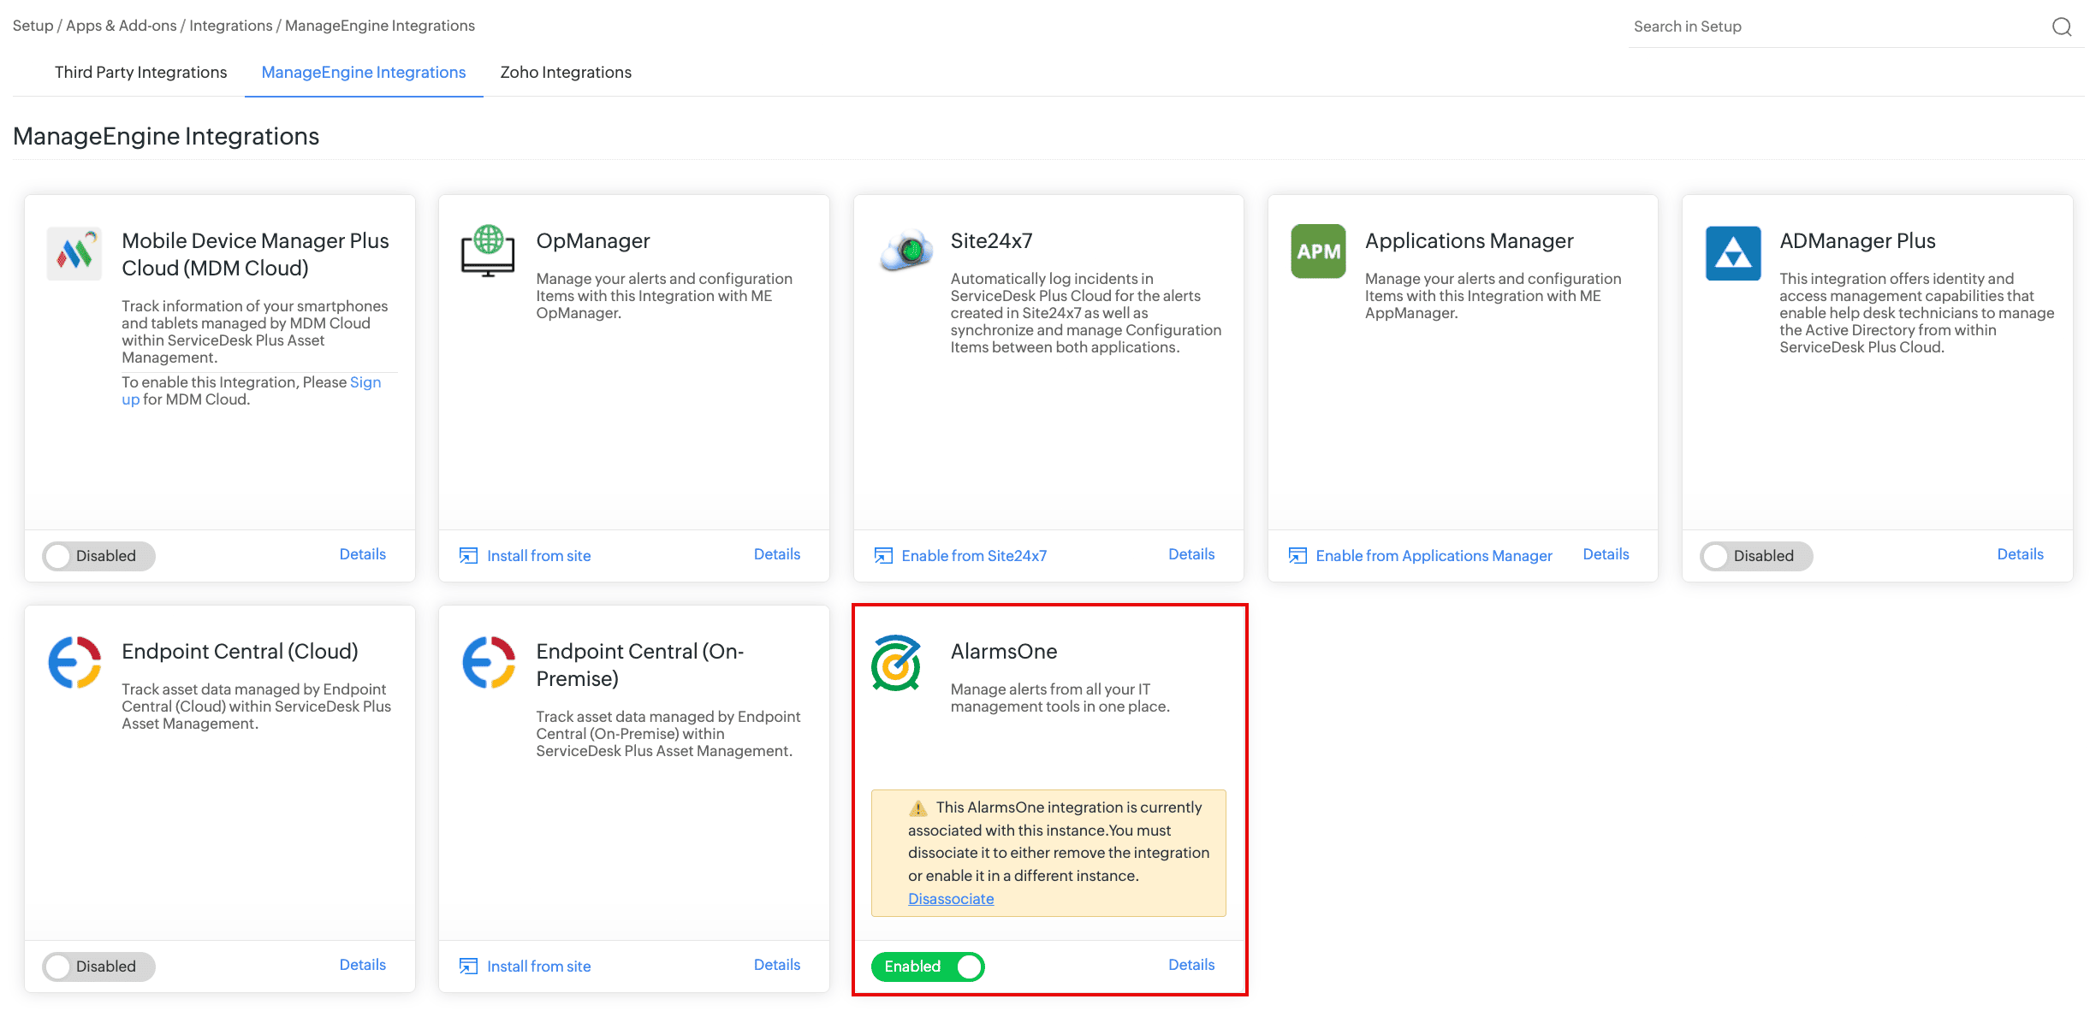Viewport: 2090px width, 1011px height.
Task: Click the ADManager Plus card title
Action: 1857,241
